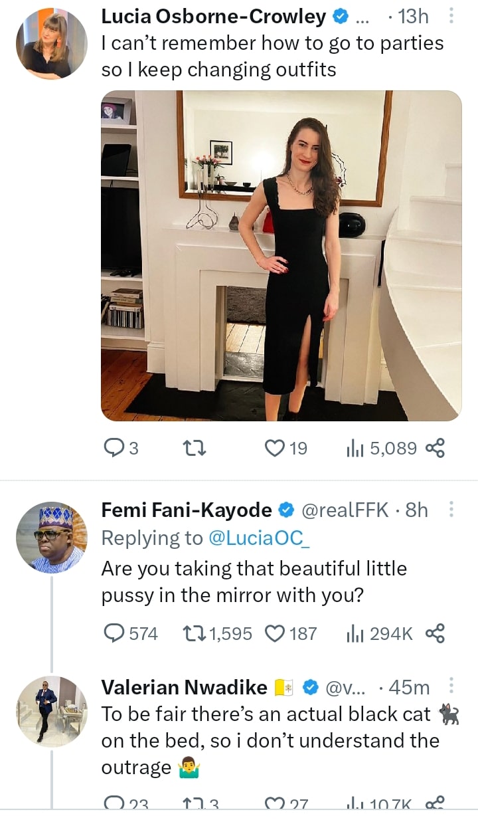Image resolution: width=478 pixels, height=824 pixels.
Task: Open more options on Lucia's tweet
Action: click(x=451, y=17)
